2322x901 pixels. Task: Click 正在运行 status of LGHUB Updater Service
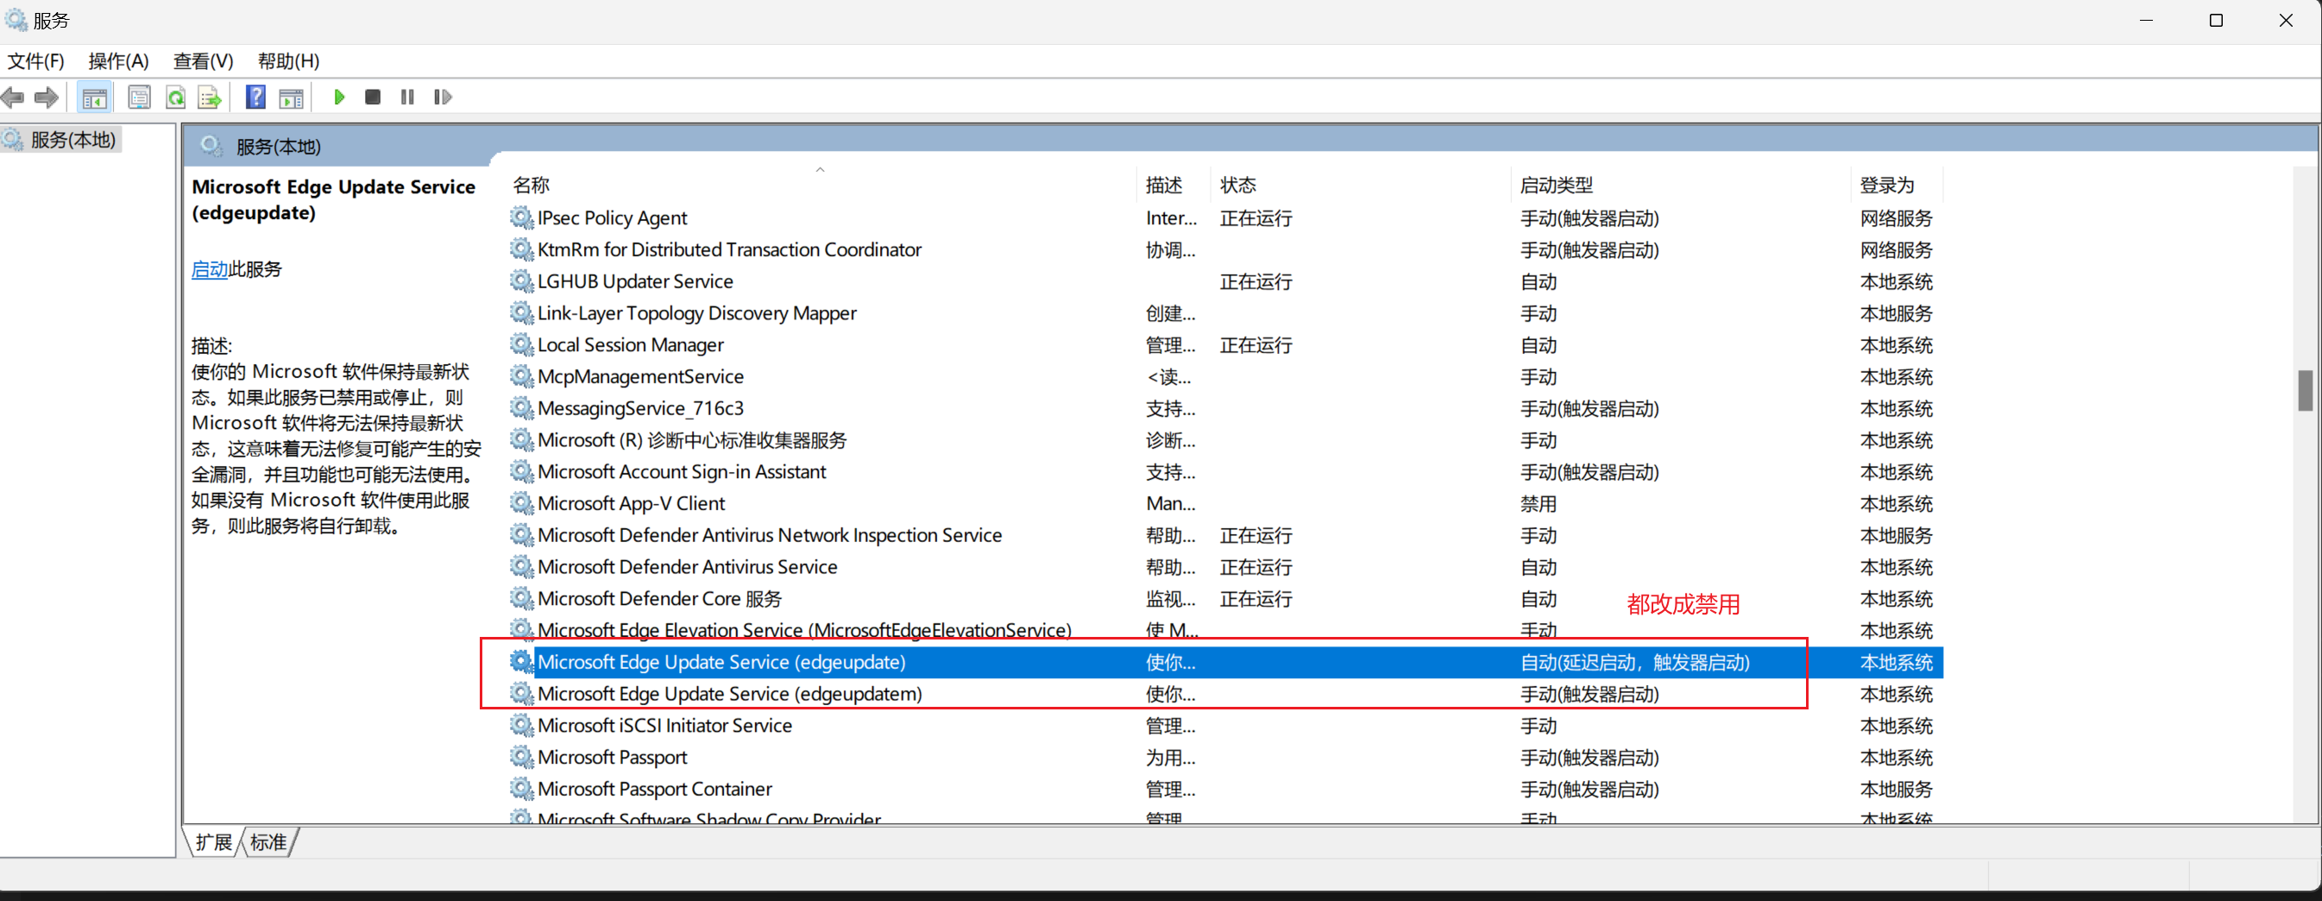click(1255, 281)
